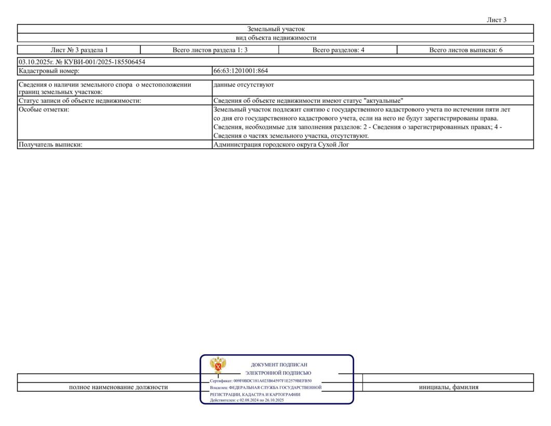Click the Russian coat of arms emblem
Image resolution: width=551 pixels, height=426 pixels.
(218, 366)
